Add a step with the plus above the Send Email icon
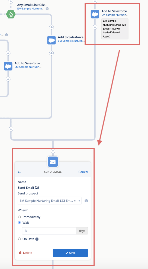Screen dimensions: 148x269 pos(53,151)
